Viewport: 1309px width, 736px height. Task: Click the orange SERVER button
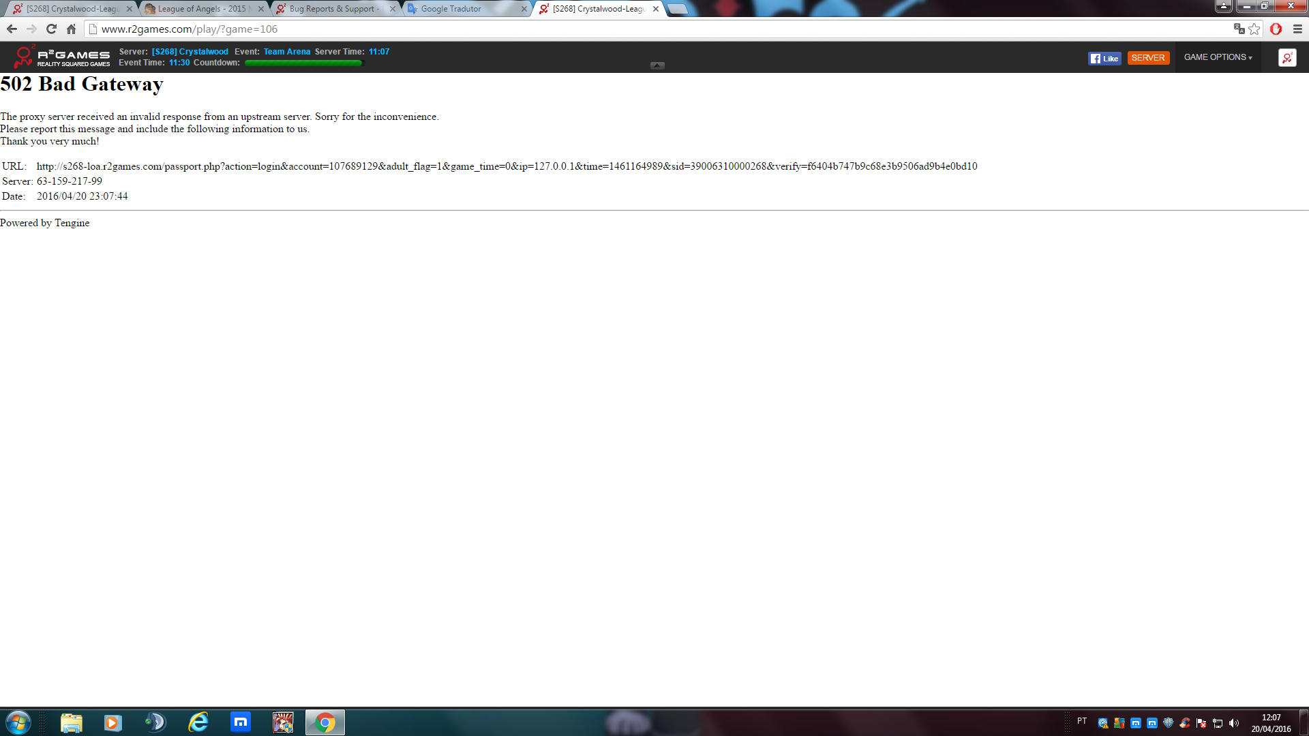[1147, 58]
